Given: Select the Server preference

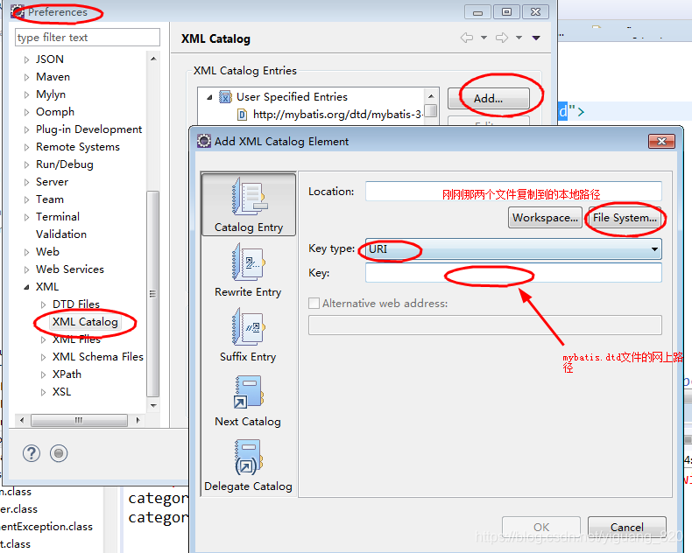Looking at the screenshot, I should tap(52, 182).
